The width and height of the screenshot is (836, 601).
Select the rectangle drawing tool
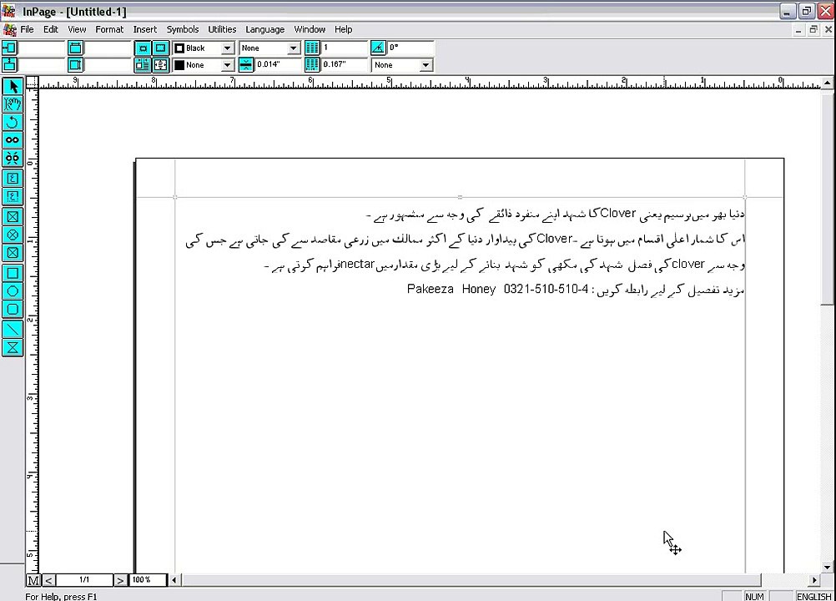point(13,273)
